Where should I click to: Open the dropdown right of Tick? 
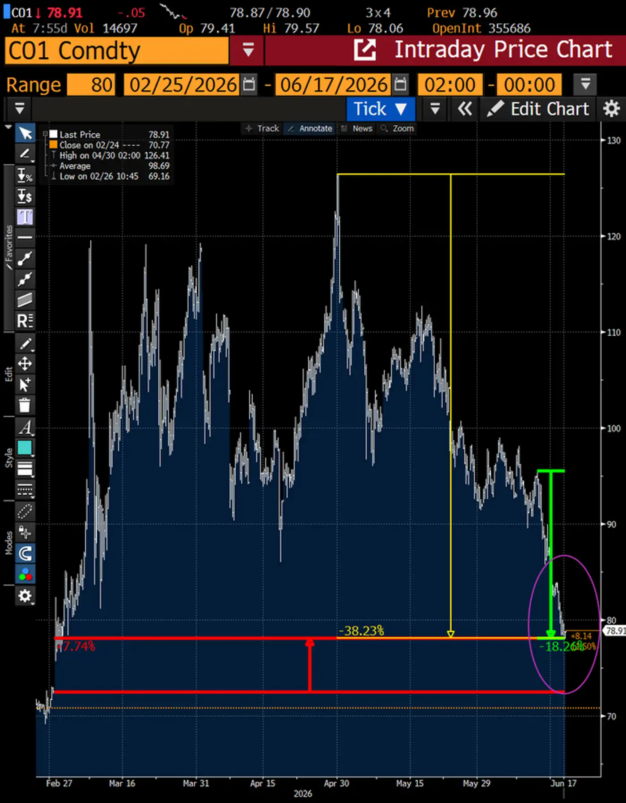pyautogui.click(x=435, y=109)
